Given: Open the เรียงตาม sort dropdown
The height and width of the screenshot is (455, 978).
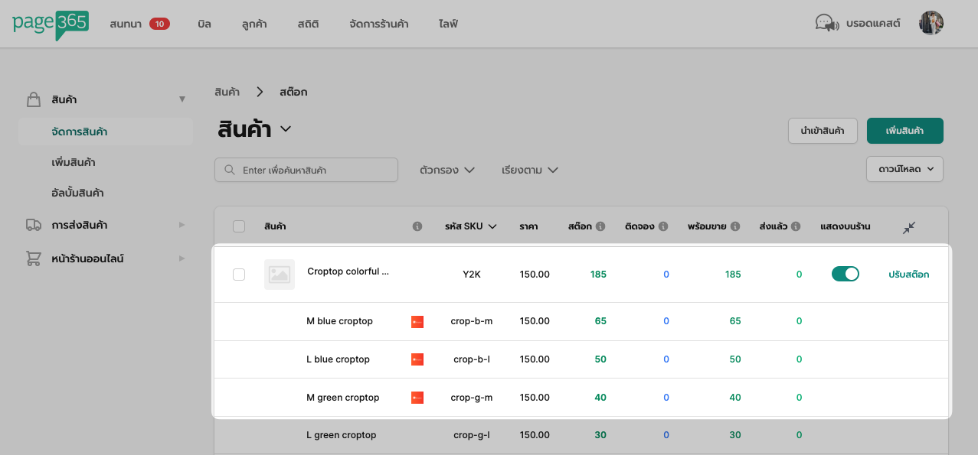Looking at the screenshot, I should [529, 170].
